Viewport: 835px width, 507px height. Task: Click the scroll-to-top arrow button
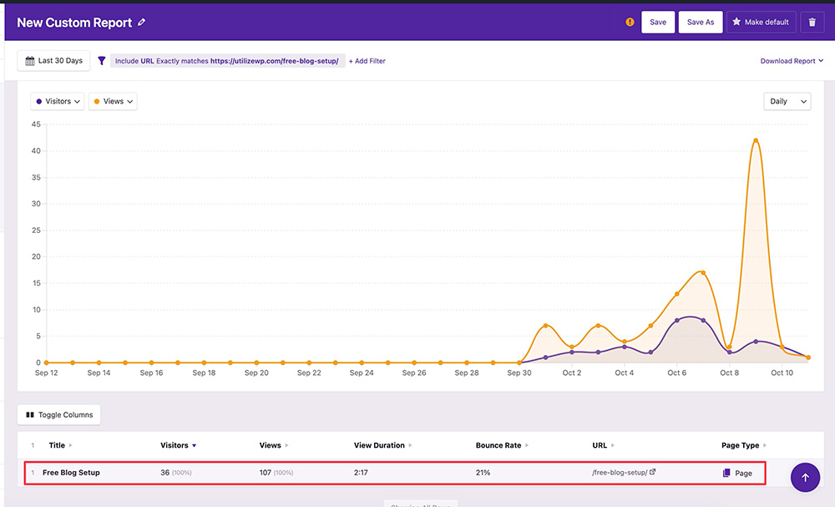click(805, 478)
